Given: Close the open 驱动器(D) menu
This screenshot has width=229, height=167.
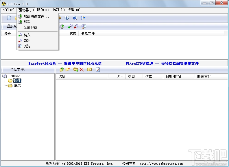Looking at the screenshot, I should pyautogui.click(x=26, y=10).
